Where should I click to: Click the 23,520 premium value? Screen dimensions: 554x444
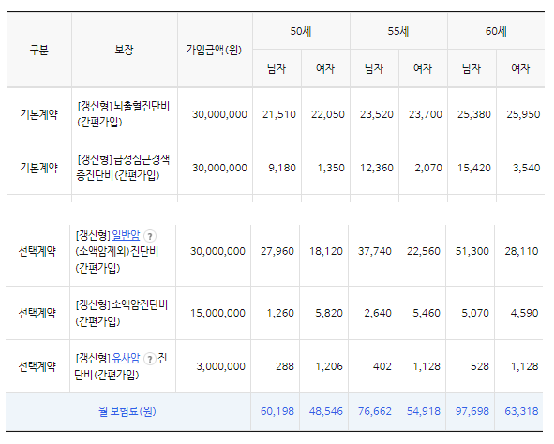(x=377, y=114)
